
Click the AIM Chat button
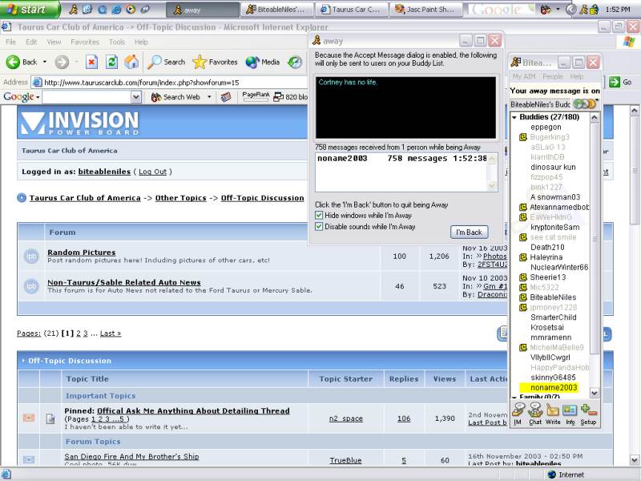click(535, 414)
